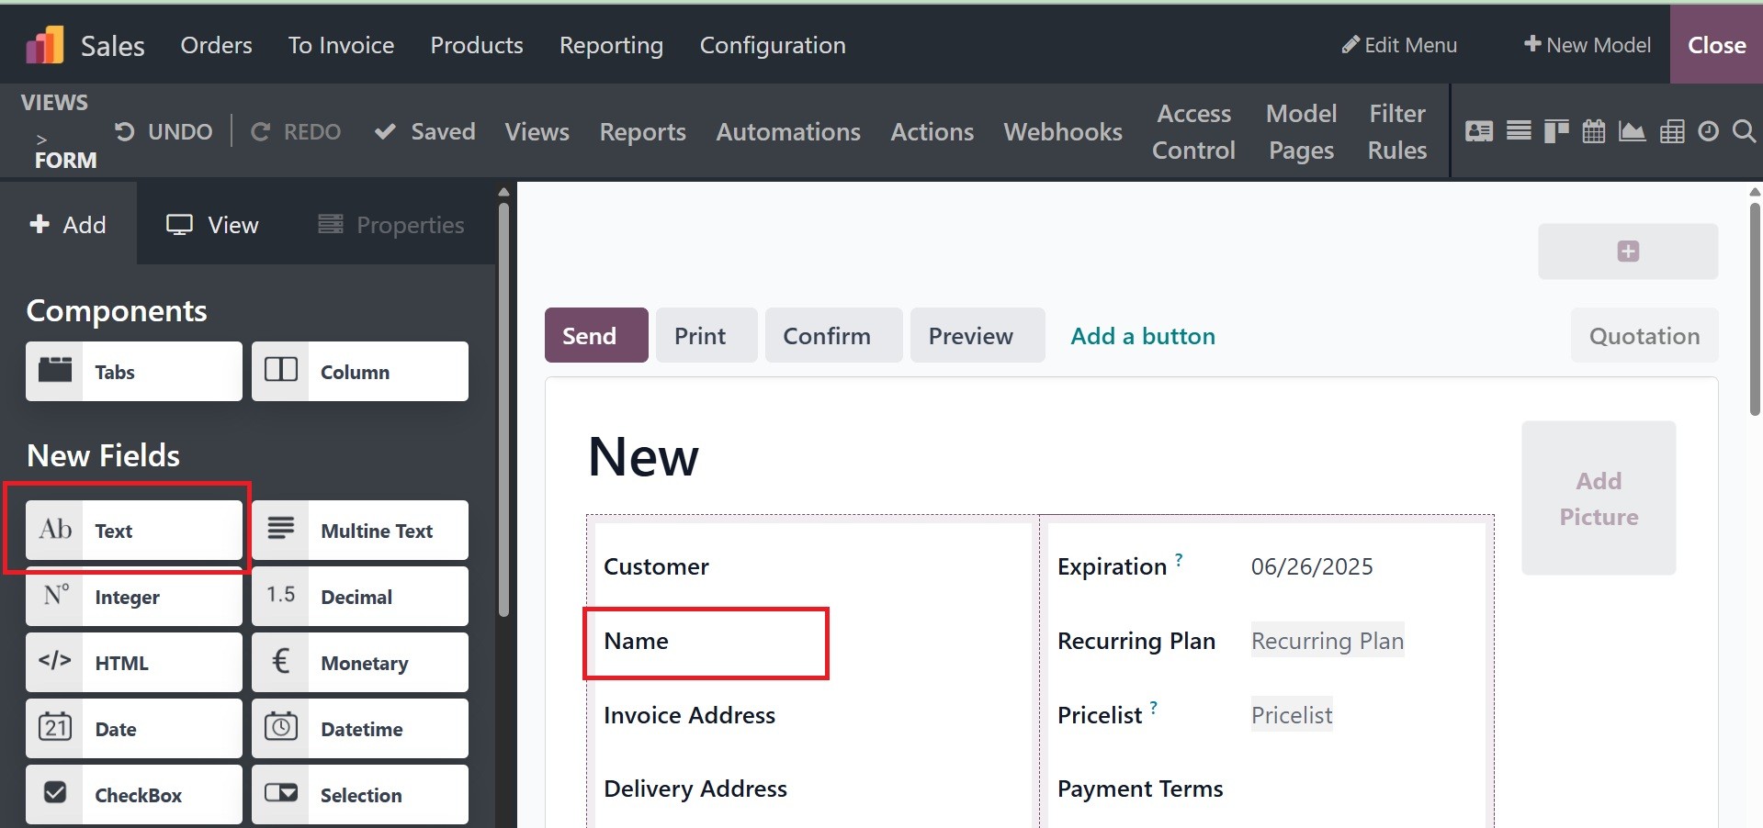
Task: Pick the Selection new field component
Action: (360, 795)
